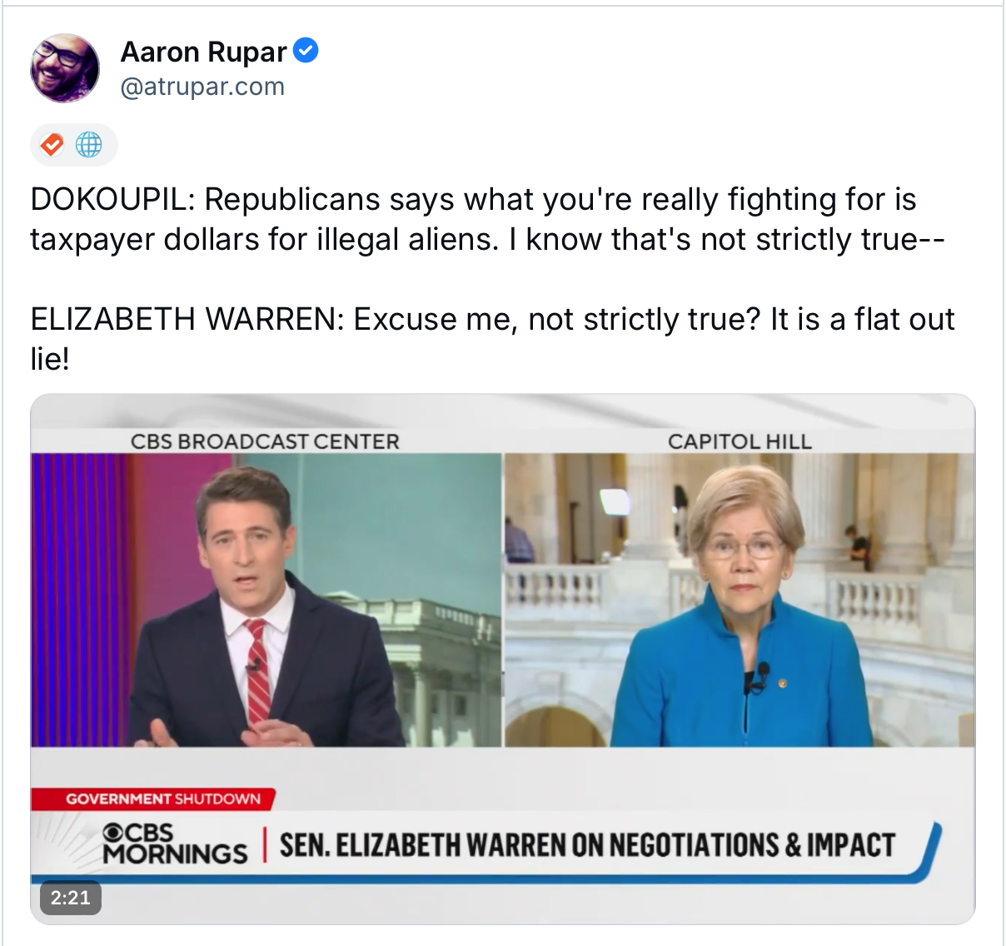Select the ELIZABETH WARREN reply paragraph
The image size is (1006, 946).
pos(492,339)
